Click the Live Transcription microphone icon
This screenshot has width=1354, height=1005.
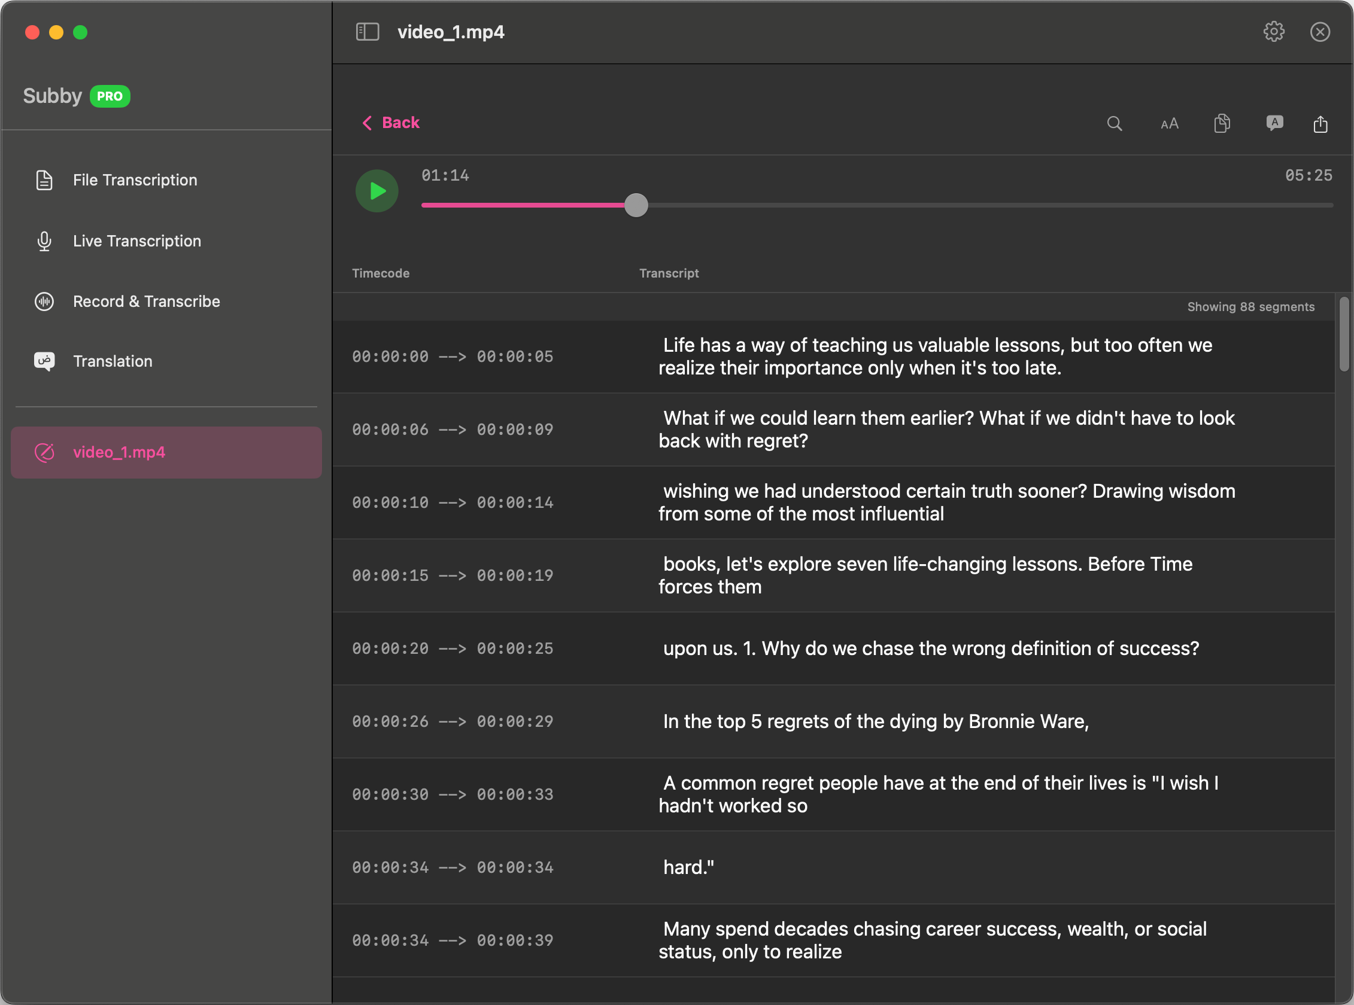click(44, 241)
